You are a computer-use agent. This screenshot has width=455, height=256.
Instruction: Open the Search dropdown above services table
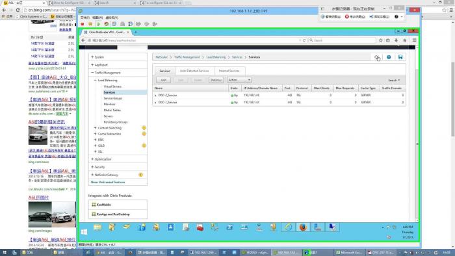pyautogui.click(x=394, y=81)
